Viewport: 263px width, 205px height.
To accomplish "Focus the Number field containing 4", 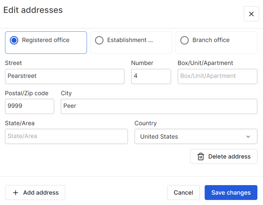I will click(x=151, y=76).
